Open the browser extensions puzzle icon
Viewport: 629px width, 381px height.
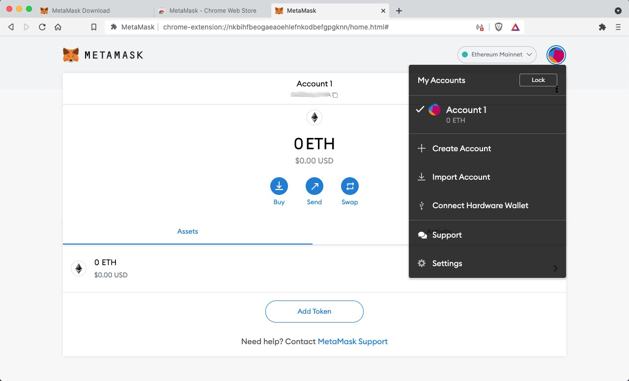(602, 27)
